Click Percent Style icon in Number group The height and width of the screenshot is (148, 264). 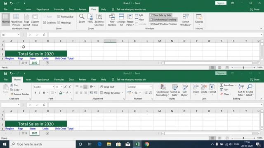136,92
